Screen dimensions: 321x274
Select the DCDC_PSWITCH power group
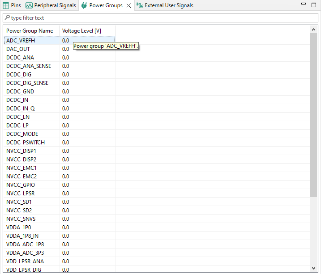coord(26,143)
